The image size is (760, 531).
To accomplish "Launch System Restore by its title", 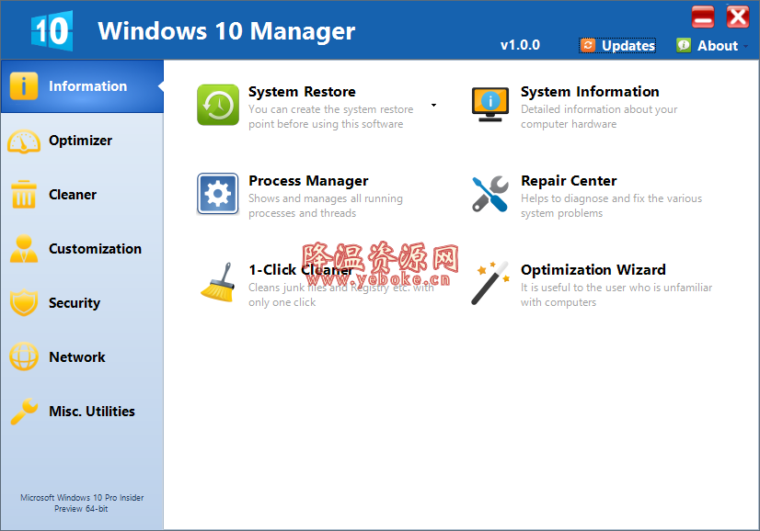I will [302, 92].
